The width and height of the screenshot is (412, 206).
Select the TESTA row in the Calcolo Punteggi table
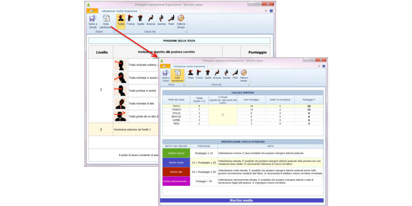click(x=176, y=106)
